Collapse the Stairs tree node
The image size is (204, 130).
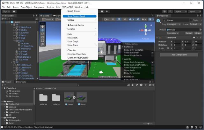tap(14, 41)
